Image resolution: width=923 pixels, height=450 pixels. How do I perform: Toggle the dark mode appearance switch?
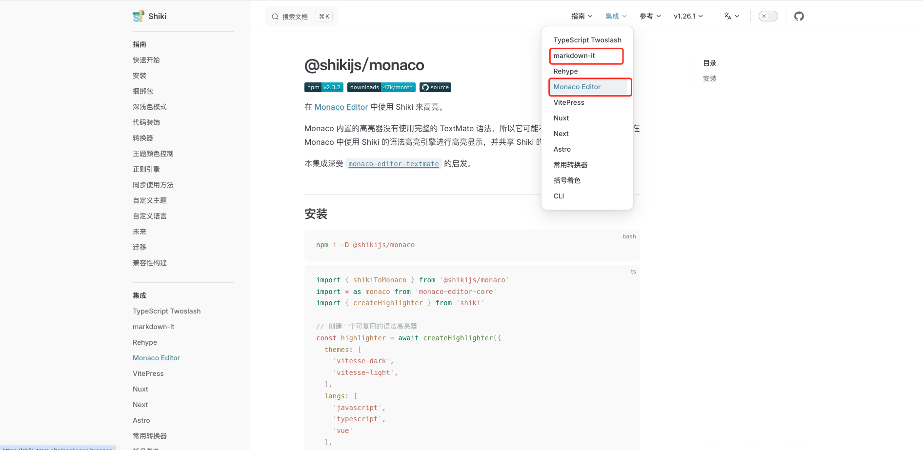(768, 16)
